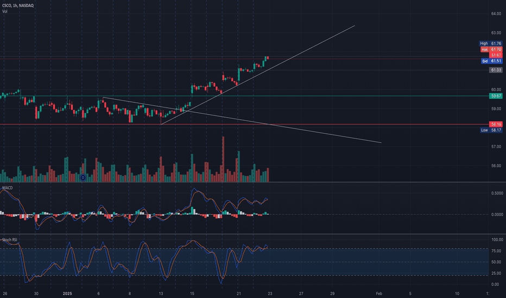Click the '21' date on time axis
The height and width of the screenshot is (298, 506).
[x=239, y=294]
